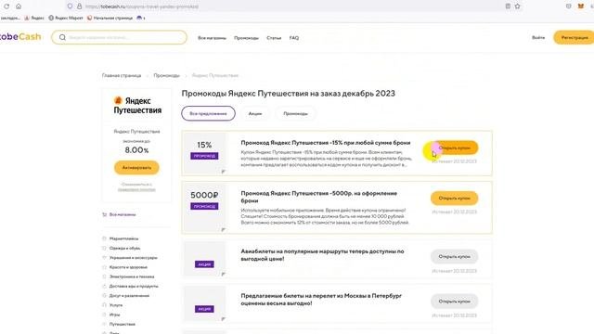Screen dimensions: 594x334
Task: Focus the store search input field
Action: tap(120, 37)
